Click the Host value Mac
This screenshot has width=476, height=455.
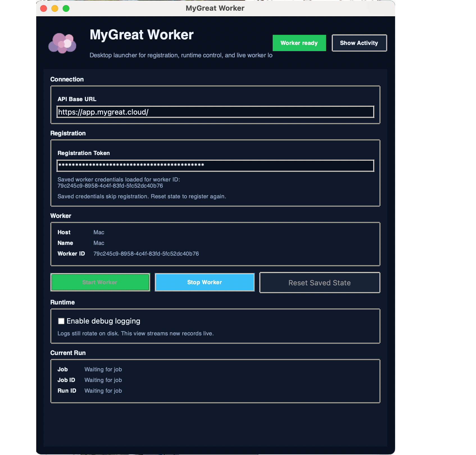[x=99, y=232]
